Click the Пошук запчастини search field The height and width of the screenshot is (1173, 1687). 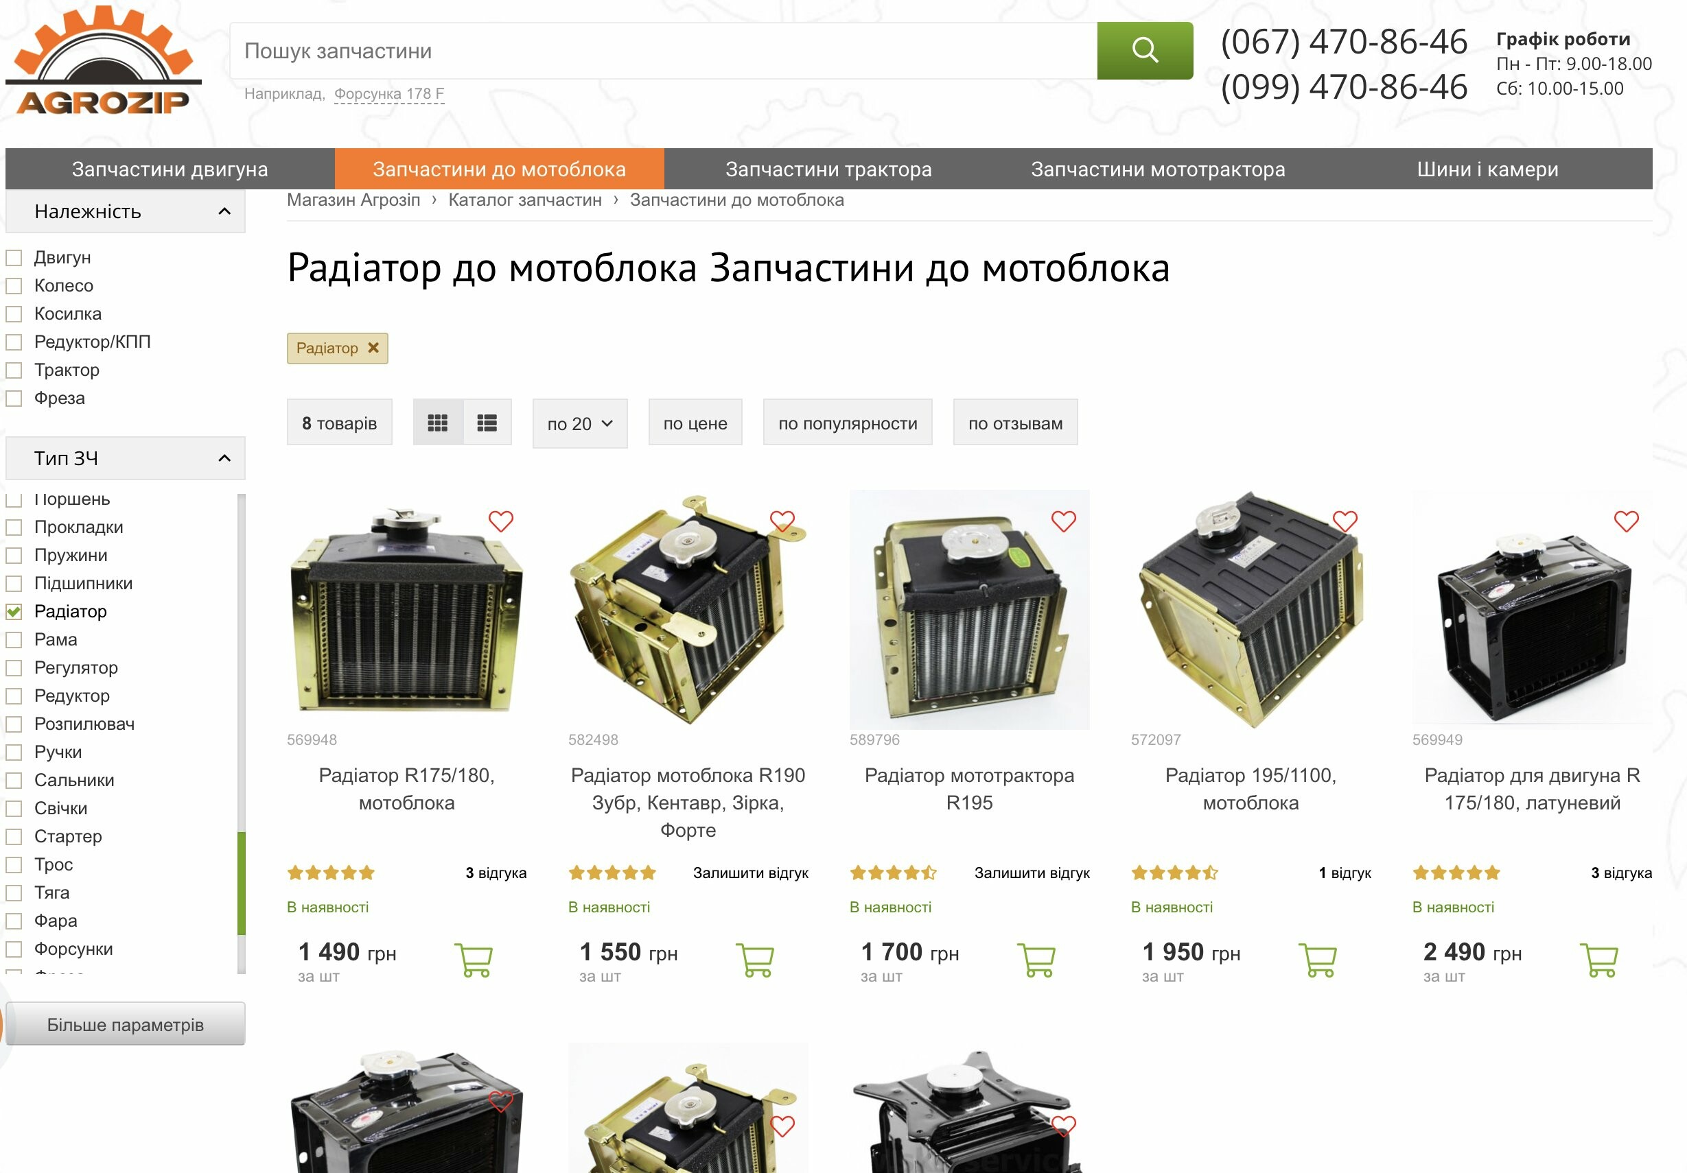(x=664, y=51)
